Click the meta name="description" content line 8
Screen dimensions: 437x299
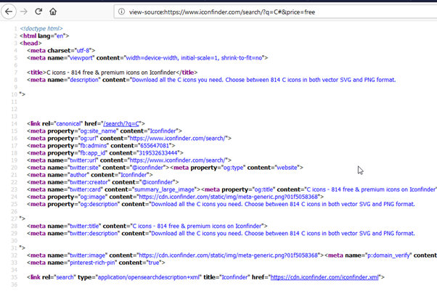click(x=211, y=80)
